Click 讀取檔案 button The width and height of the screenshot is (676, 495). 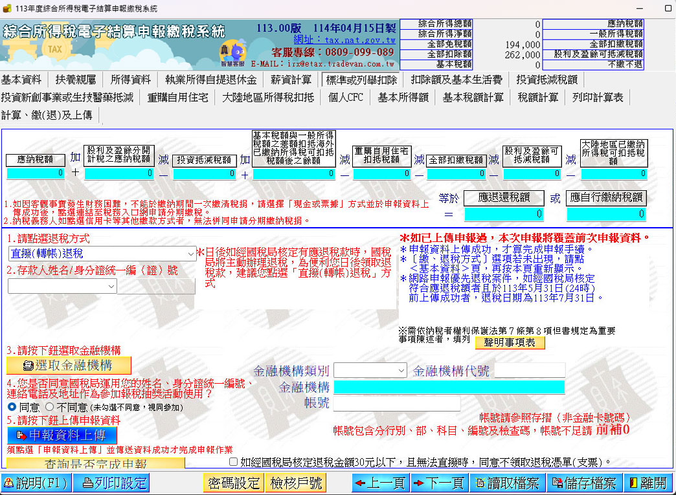507,483
